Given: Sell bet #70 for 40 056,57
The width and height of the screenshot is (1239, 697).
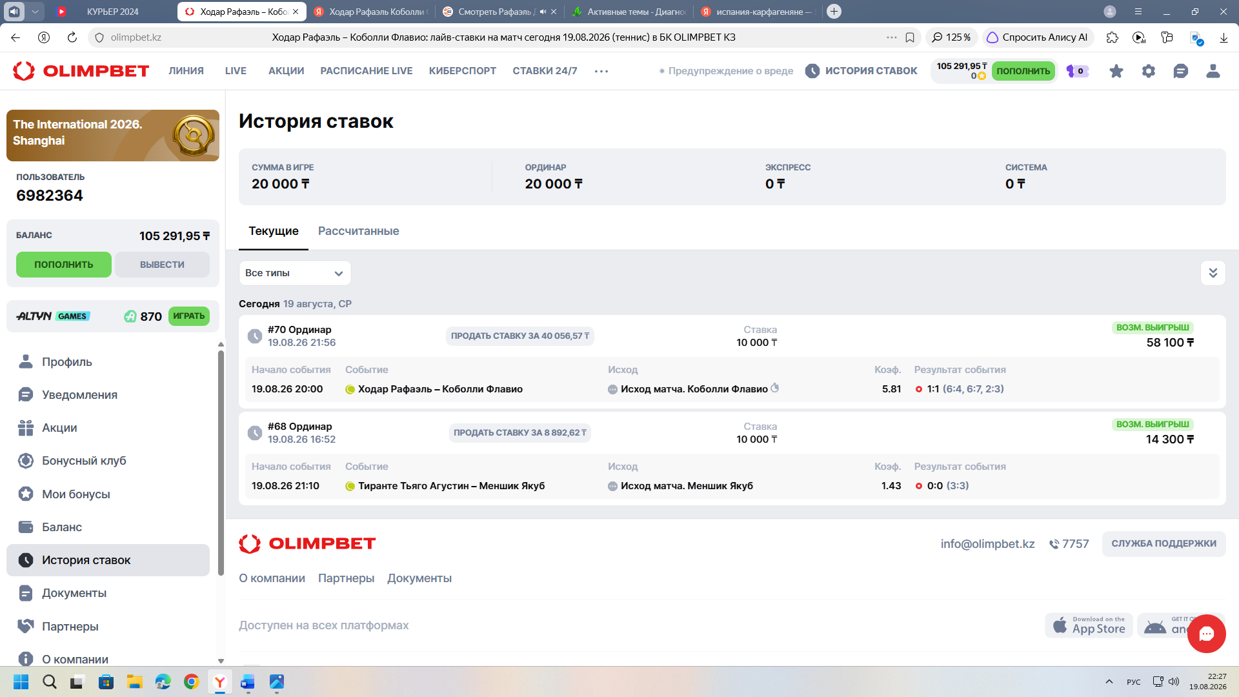Looking at the screenshot, I should click(520, 336).
